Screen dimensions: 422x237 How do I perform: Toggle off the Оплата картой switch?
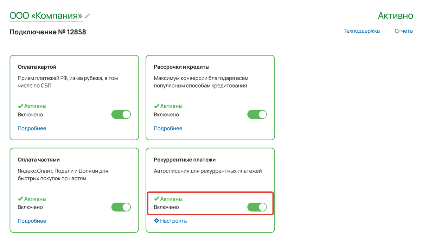(121, 115)
